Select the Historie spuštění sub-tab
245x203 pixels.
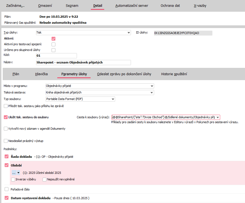tap(174, 74)
